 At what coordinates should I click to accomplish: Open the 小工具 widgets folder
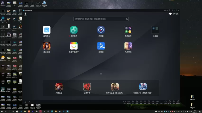pyautogui.click(x=155, y=30)
